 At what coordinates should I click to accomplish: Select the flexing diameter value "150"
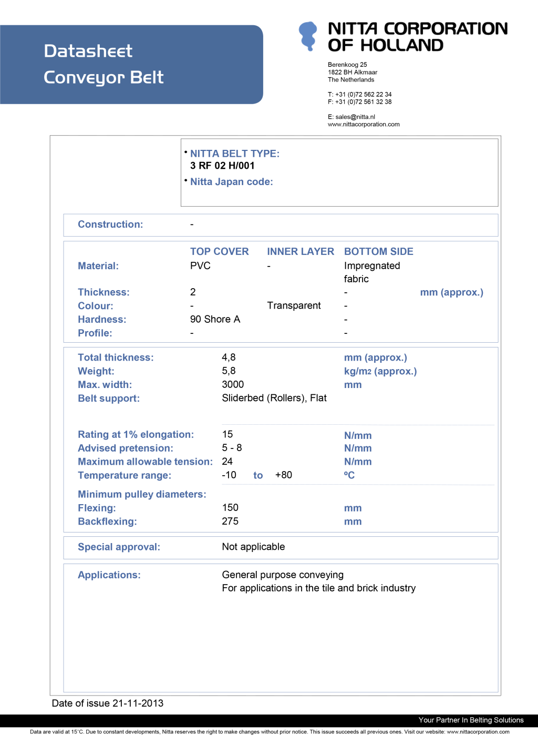point(230,508)
